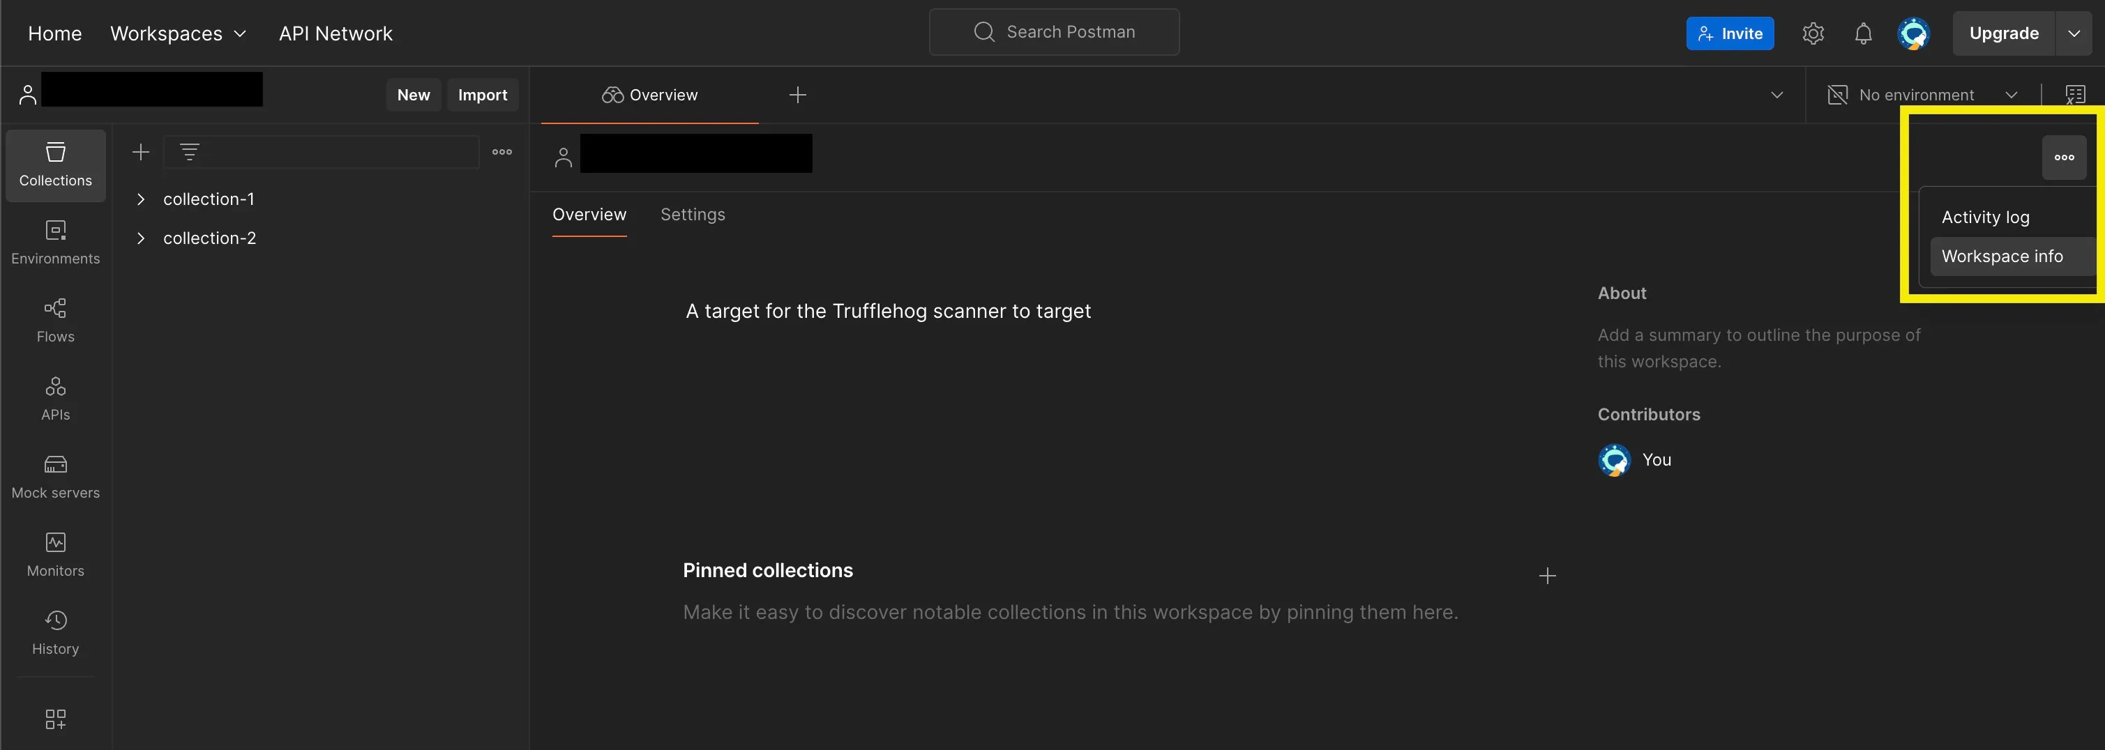Image resolution: width=2105 pixels, height=750 pixels.
Task: Open the No environment dropdown
Action: click(1923, 95)
